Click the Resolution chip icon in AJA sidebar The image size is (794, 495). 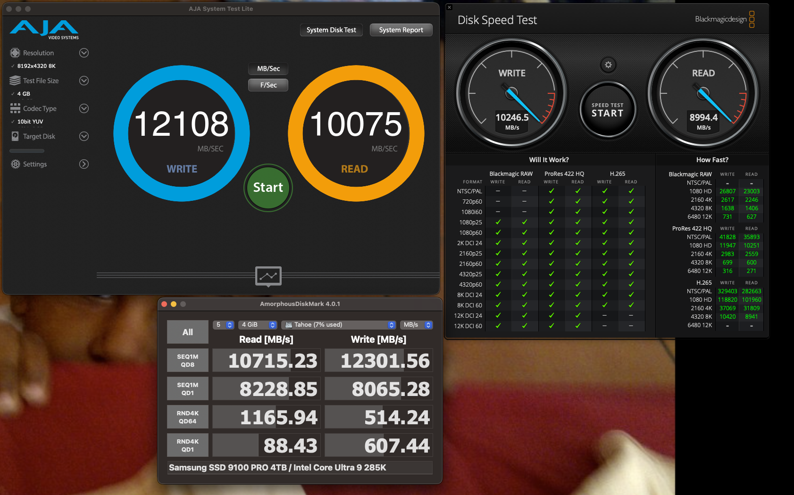(x=15, y=53)
